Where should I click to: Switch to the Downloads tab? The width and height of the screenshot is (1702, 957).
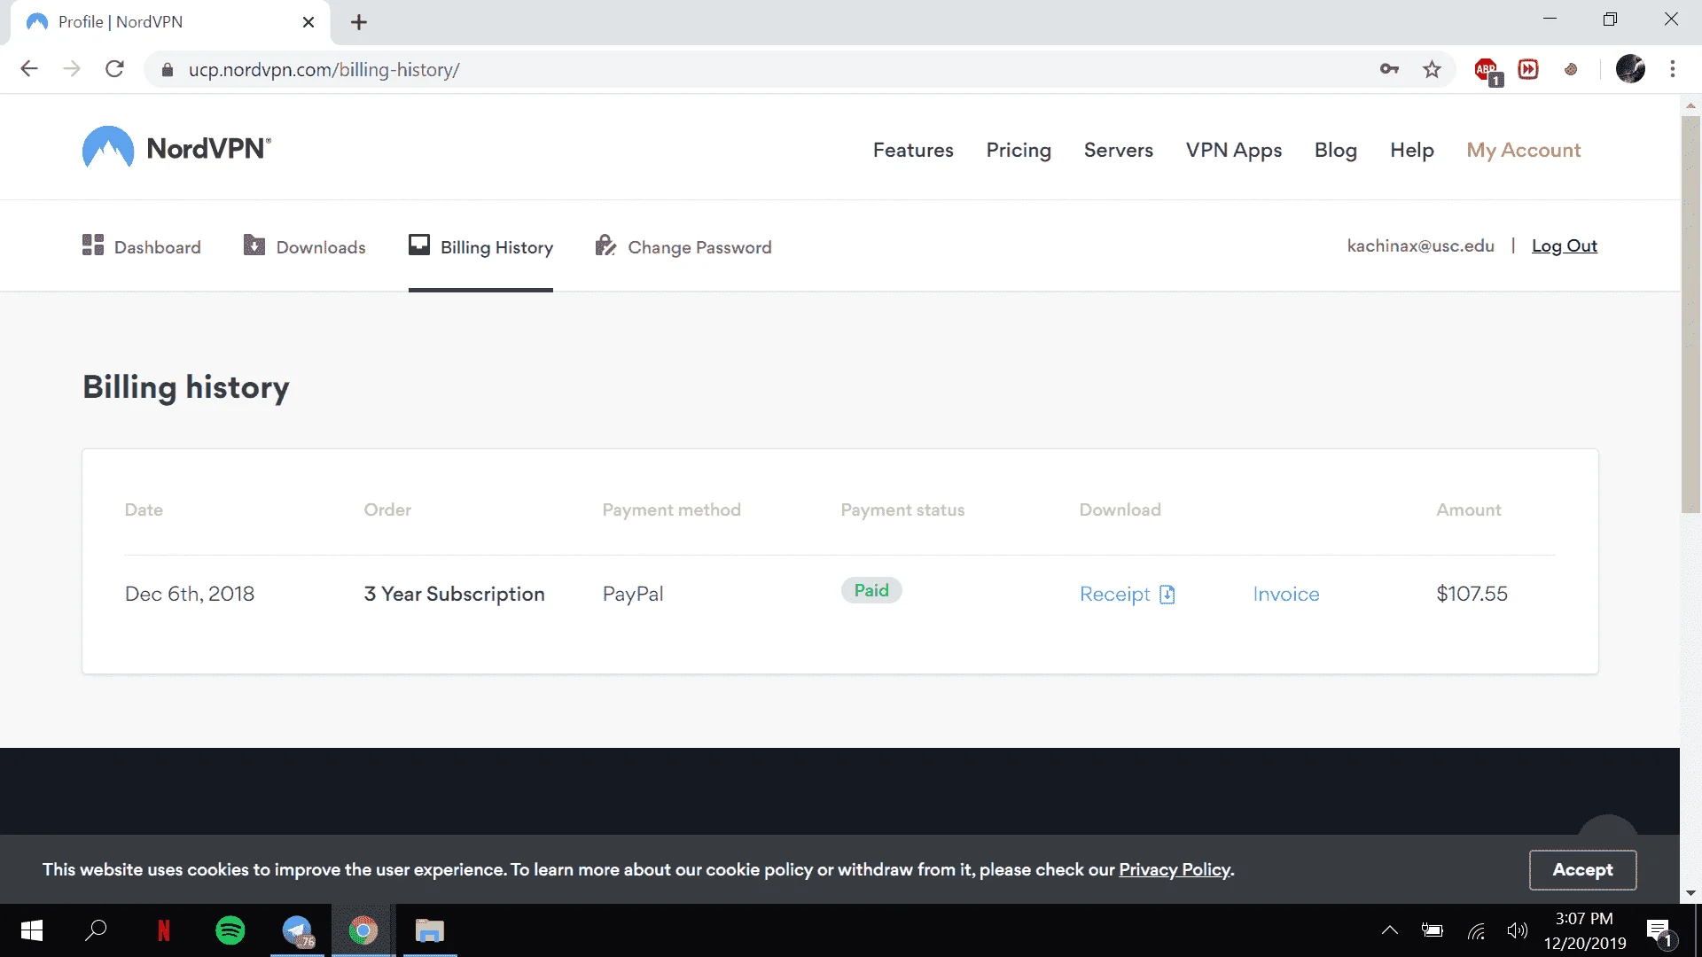coord(304,246)
